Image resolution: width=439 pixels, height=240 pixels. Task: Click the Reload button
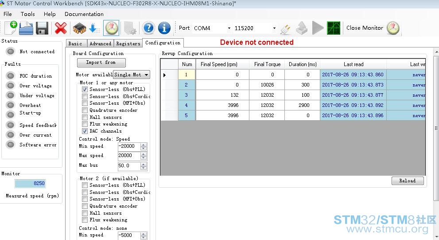408,181
